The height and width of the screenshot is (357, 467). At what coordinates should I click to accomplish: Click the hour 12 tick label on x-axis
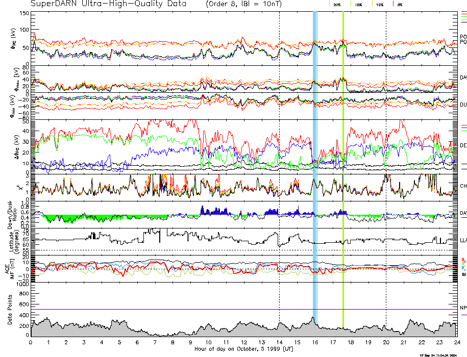click(x=244, y=343)
